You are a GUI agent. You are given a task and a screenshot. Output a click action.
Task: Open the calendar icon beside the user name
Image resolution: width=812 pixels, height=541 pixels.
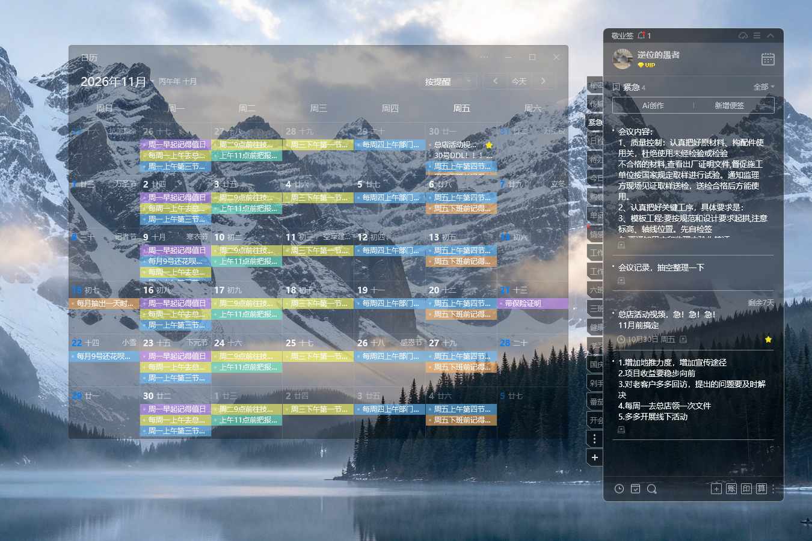(x=768, y=59)
